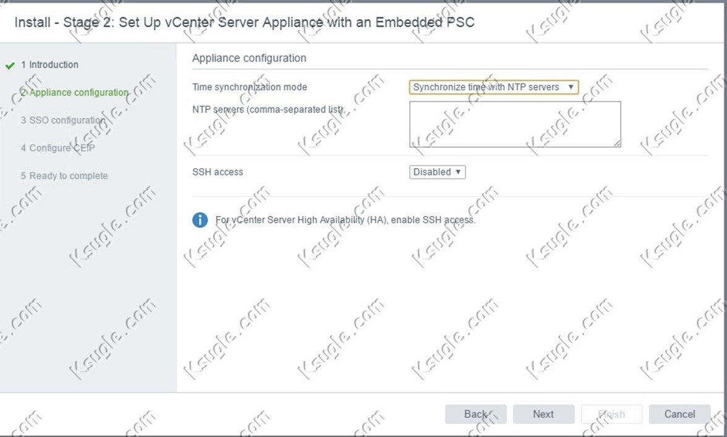Go to step 1 Introduction
This screenshot has height=437, width=727.
coord(49,65)
